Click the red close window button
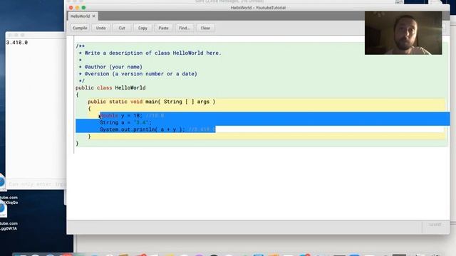Screen dimensions: 456x256 tap(71, 8)
